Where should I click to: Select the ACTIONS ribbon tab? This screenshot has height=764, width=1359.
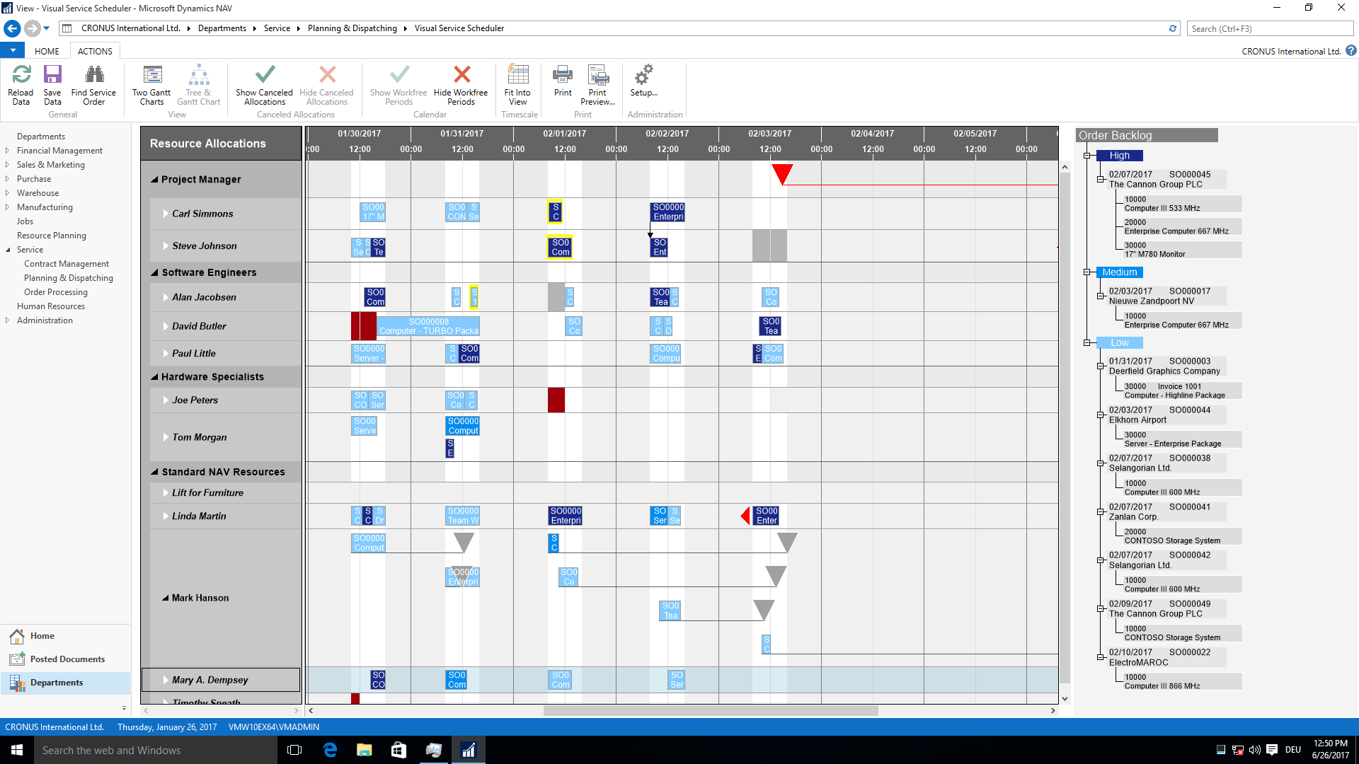(x=93, y=52)
